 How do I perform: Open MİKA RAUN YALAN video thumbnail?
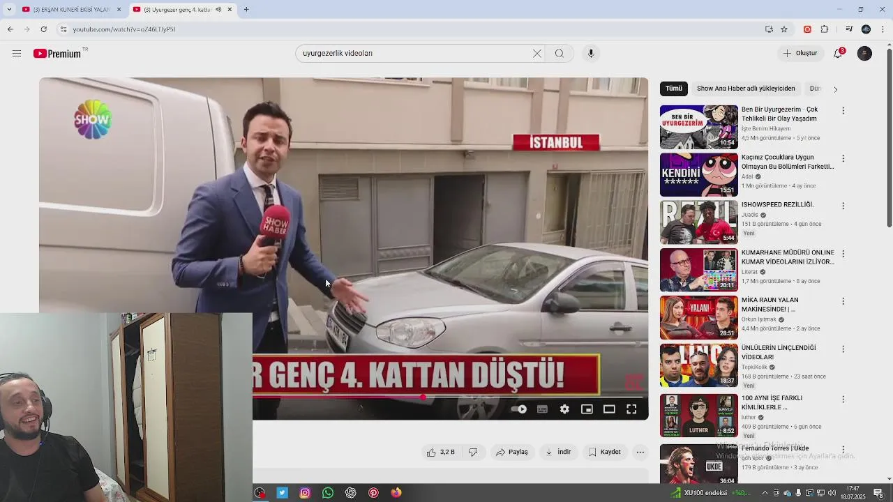click(x=698, y=317)
